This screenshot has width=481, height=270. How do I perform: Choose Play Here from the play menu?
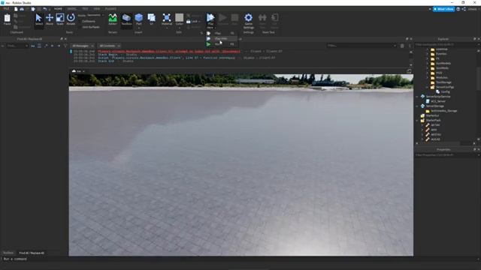coord(221,38)
